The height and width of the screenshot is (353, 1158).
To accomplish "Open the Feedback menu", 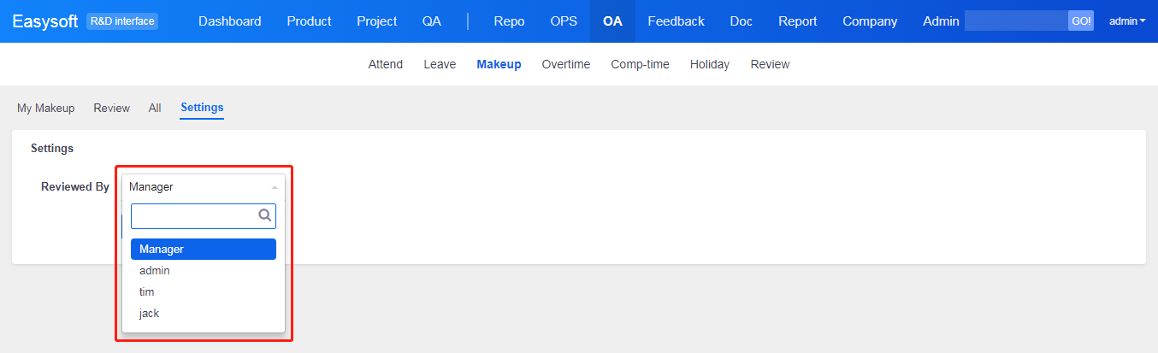I will click(x=676, y=21).
